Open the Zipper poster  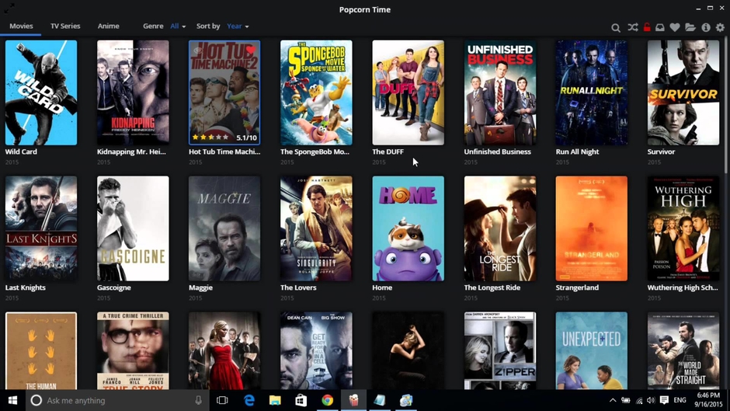pyautogui.click(x=500, y=350)
